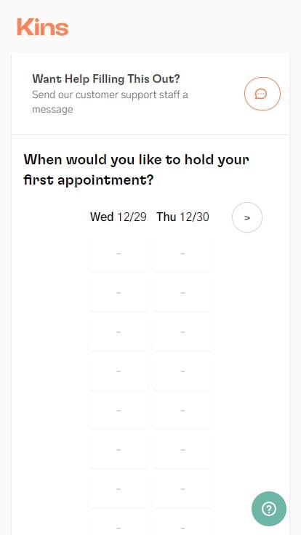Image resolution: width=301 pixels, height=535 pixels.
Task: Select the Thu 12/30 column header
Action: tap(182, 217)
